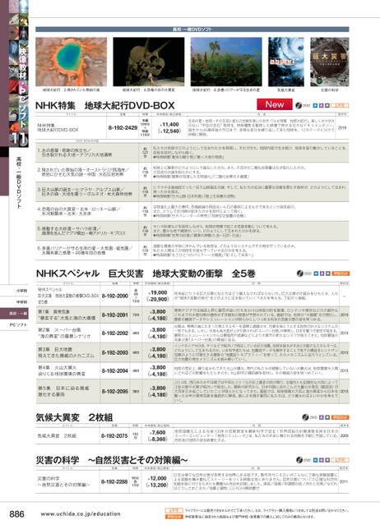Screen dimensions: 380x529
Task: Click orange tag icon beside 巨大災害 heading
Action: (x=341, y=274)
